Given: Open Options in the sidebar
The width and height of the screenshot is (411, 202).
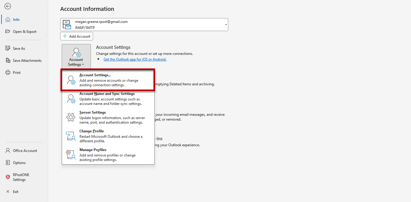Looking at the screenshot, I should 19,163.
